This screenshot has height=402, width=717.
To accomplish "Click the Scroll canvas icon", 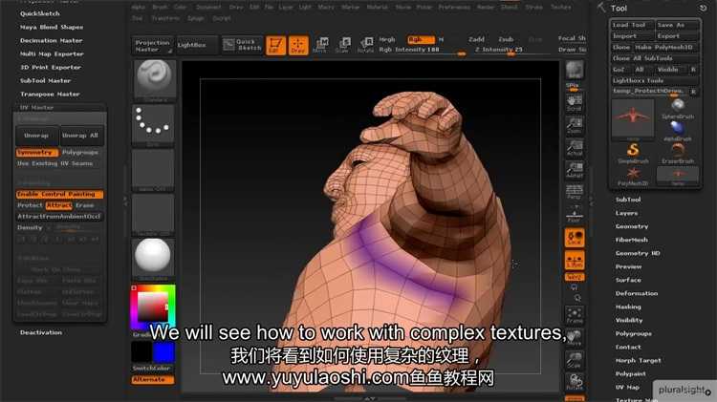I will point(575,102).
